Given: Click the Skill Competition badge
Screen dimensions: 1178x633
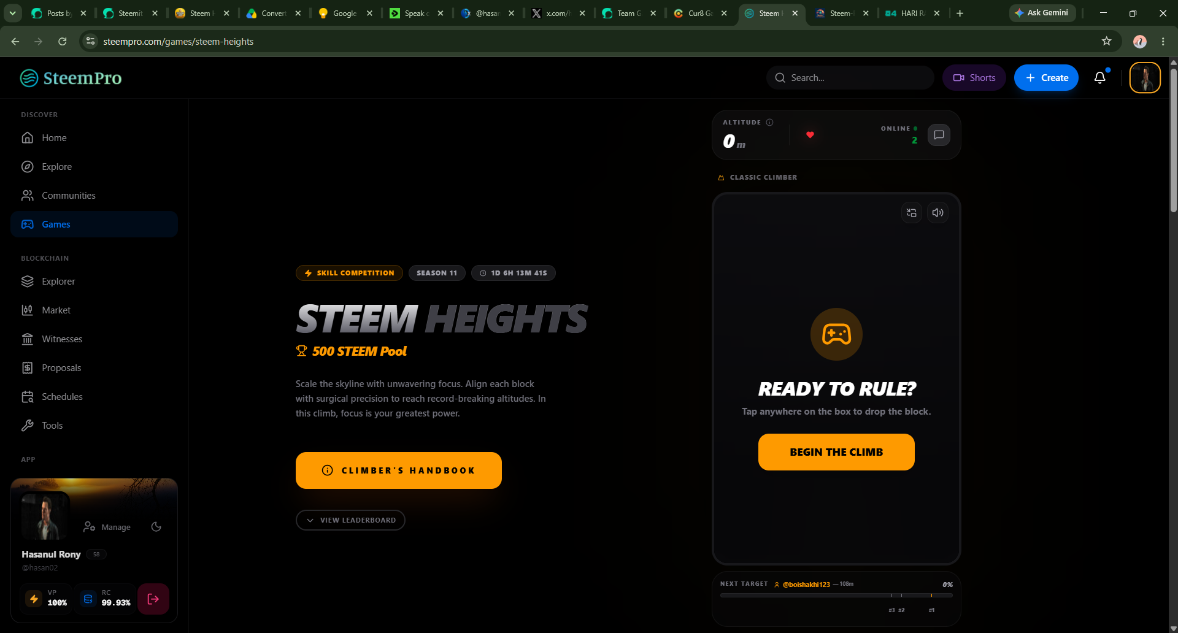Looking at the screenshot, I should click(349, 273).
